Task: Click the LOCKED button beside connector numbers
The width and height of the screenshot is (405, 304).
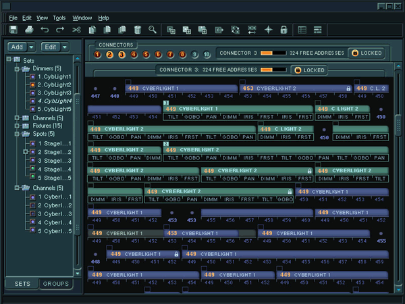Action: (x=365, y=53)
